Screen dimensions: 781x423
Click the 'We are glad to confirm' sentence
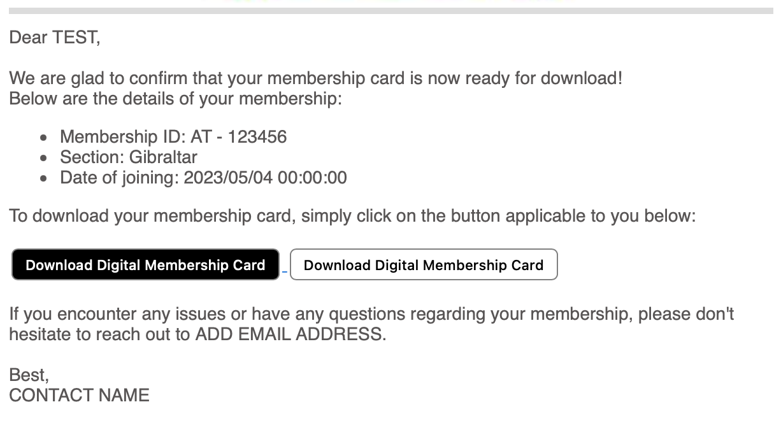coord(315,79)
